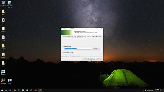Show hidden system tray icons

click(144, 90)
